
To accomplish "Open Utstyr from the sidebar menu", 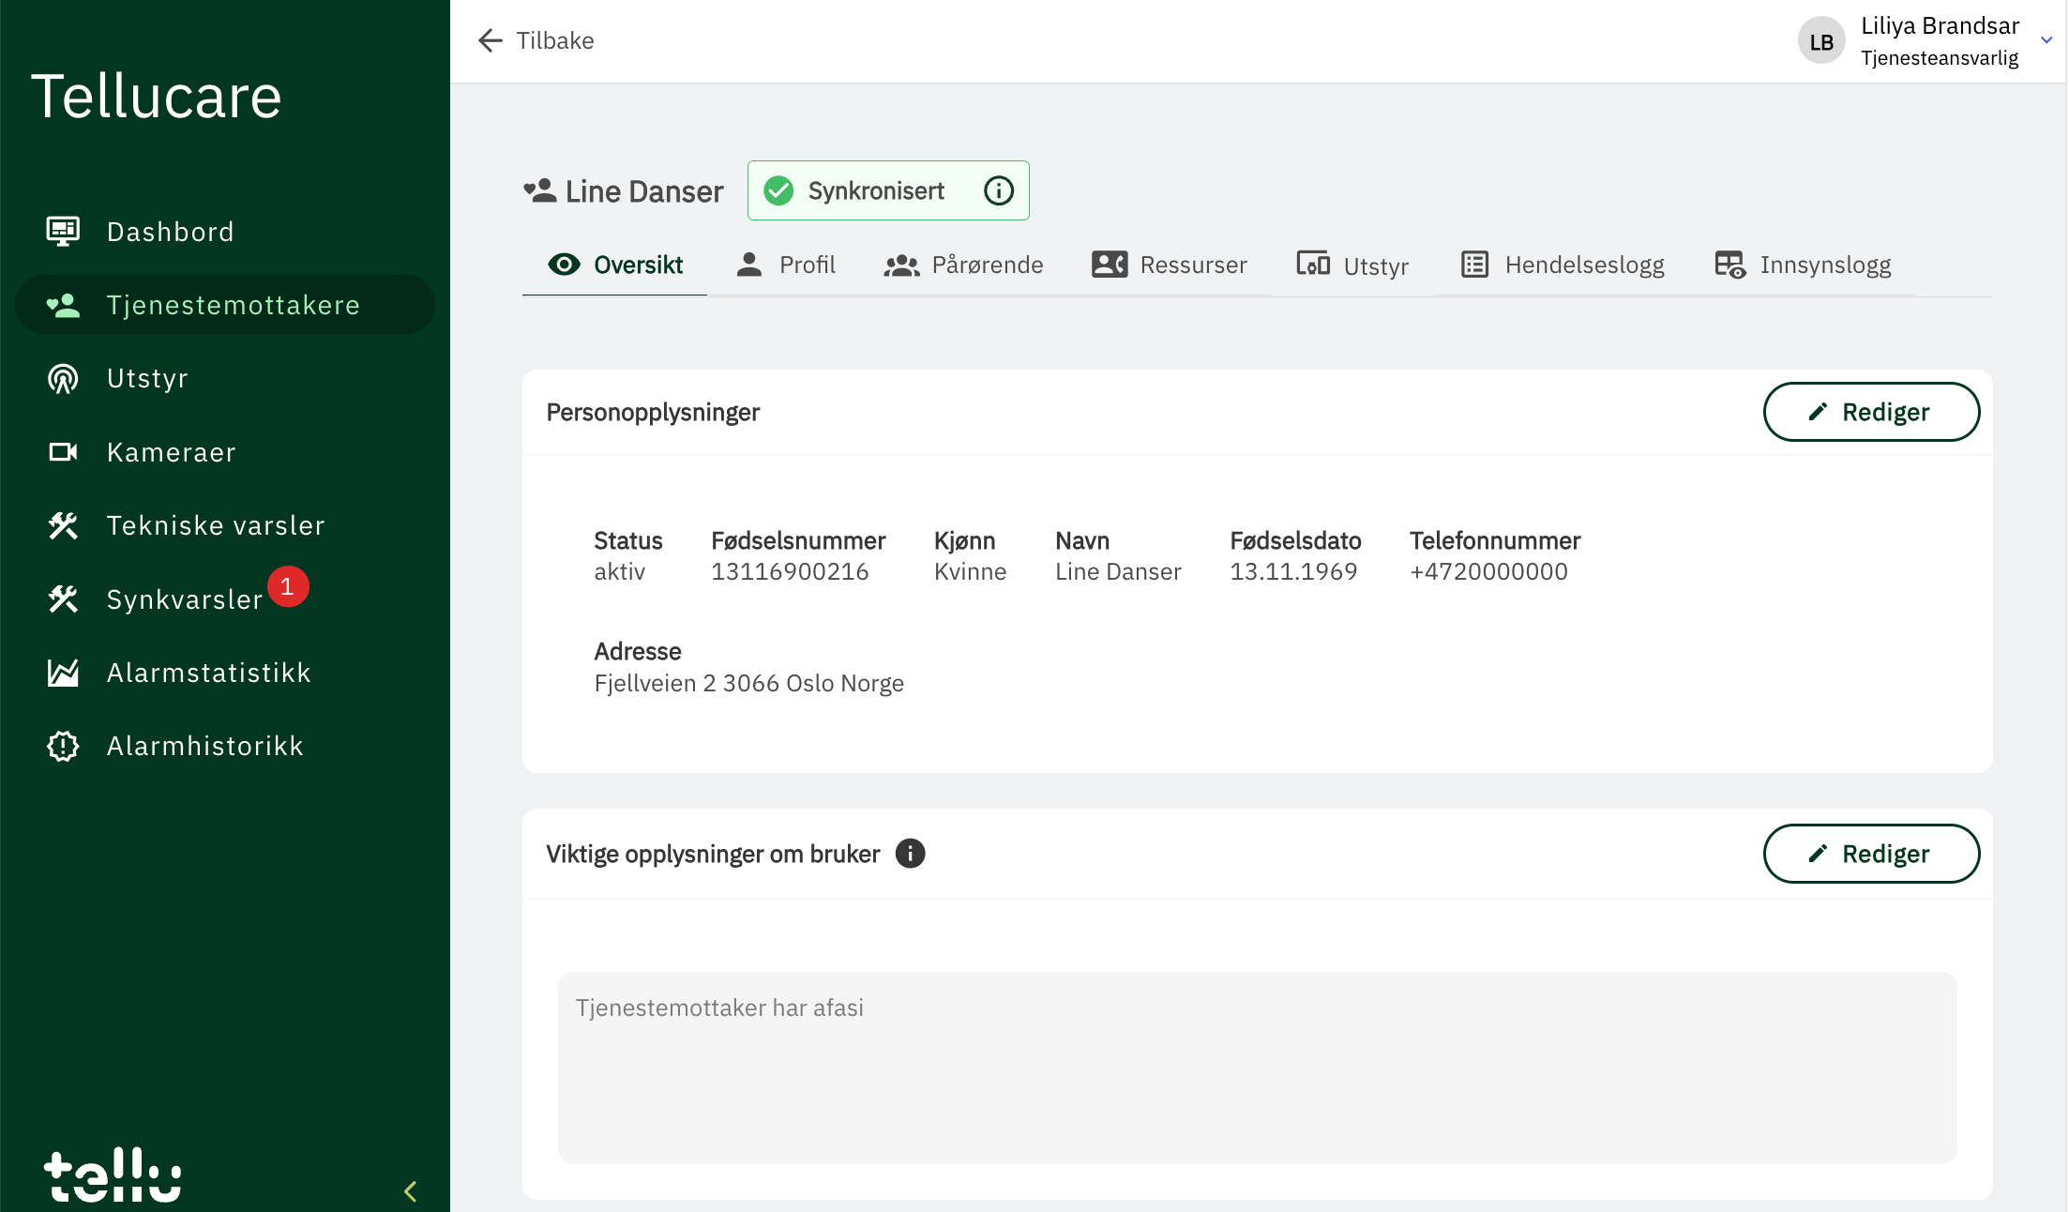I will (x=225, y=378).
